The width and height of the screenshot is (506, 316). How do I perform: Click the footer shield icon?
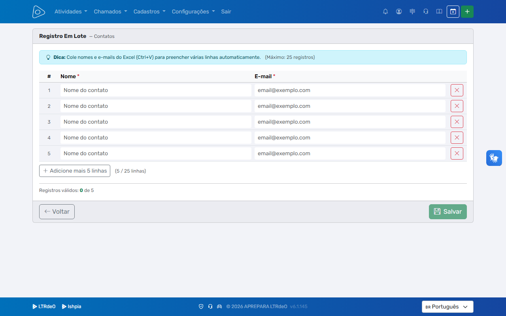[201, 307]
